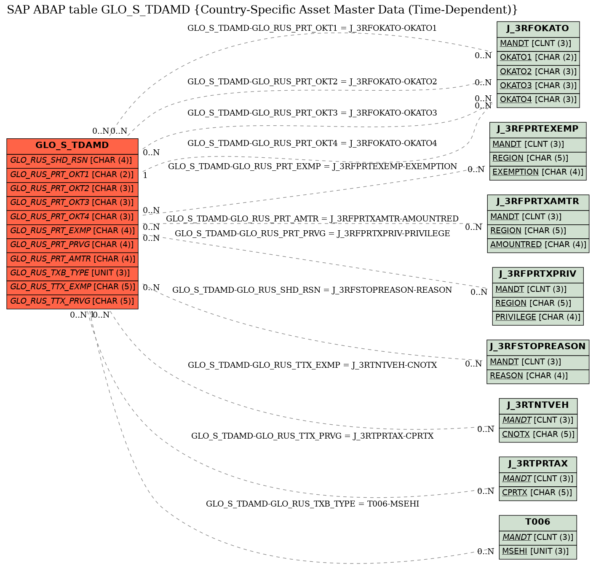Viewport: 596px width, 566px height.
Task: Click REGION field in J_3RFPRTXPRIV table
Action: tap(538, 304)
